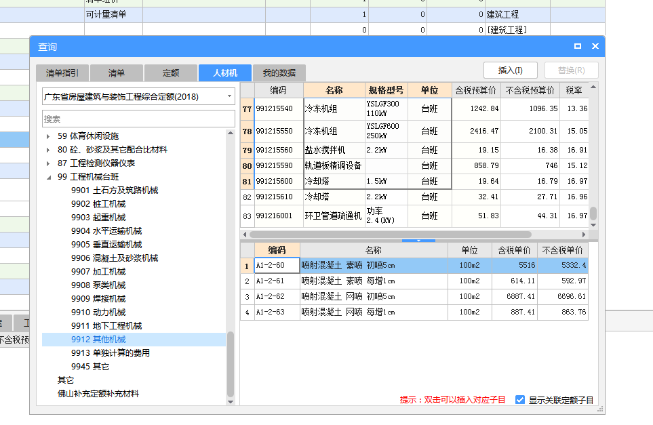
Task: Sort by the 名称 column in material table
Action: 334,90
